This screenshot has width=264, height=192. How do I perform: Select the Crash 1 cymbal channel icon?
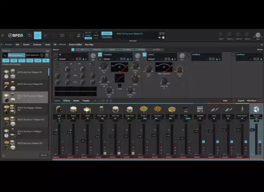click(144, 109)
